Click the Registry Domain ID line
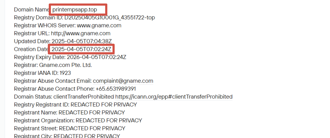The height and width of the screenshot is (138, 330). [x=84, y=18]
